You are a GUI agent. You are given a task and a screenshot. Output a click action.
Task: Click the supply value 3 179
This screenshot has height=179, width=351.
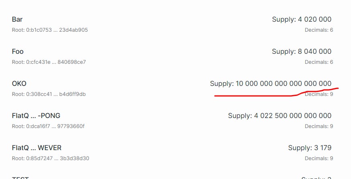tap(310, 148)
